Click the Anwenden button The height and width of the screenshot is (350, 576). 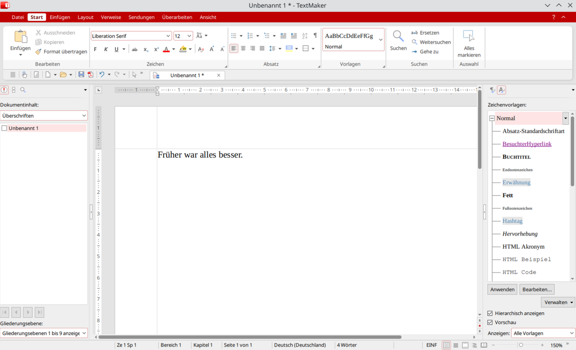(x=502, y=290)
